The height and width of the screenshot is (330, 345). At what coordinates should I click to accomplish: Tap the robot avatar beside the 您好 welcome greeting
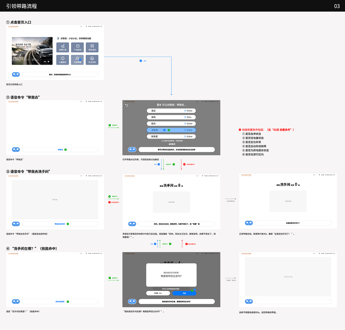(x=16, y=74)
